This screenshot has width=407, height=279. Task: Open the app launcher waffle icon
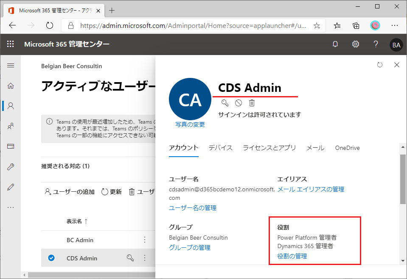[10, 44]
